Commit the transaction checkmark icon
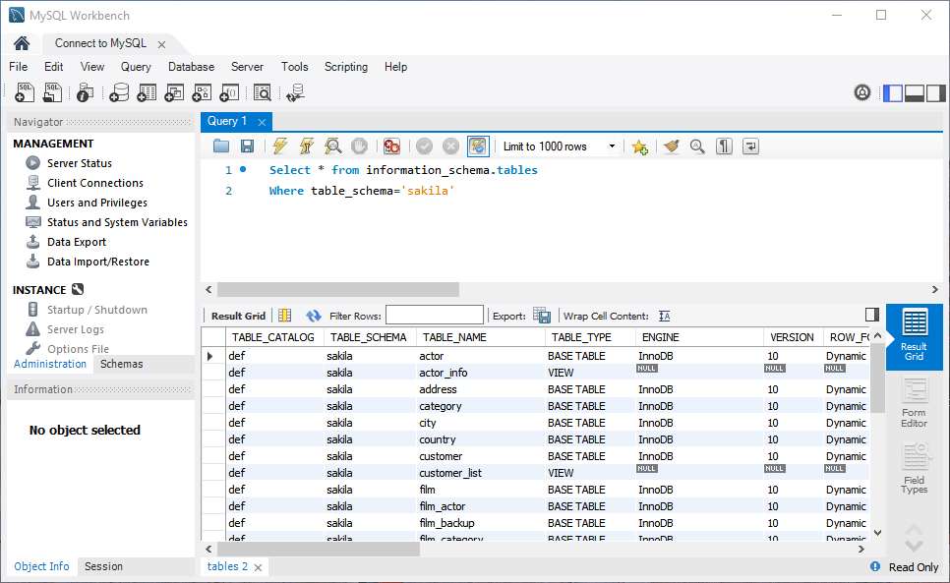 click(424, 146)
